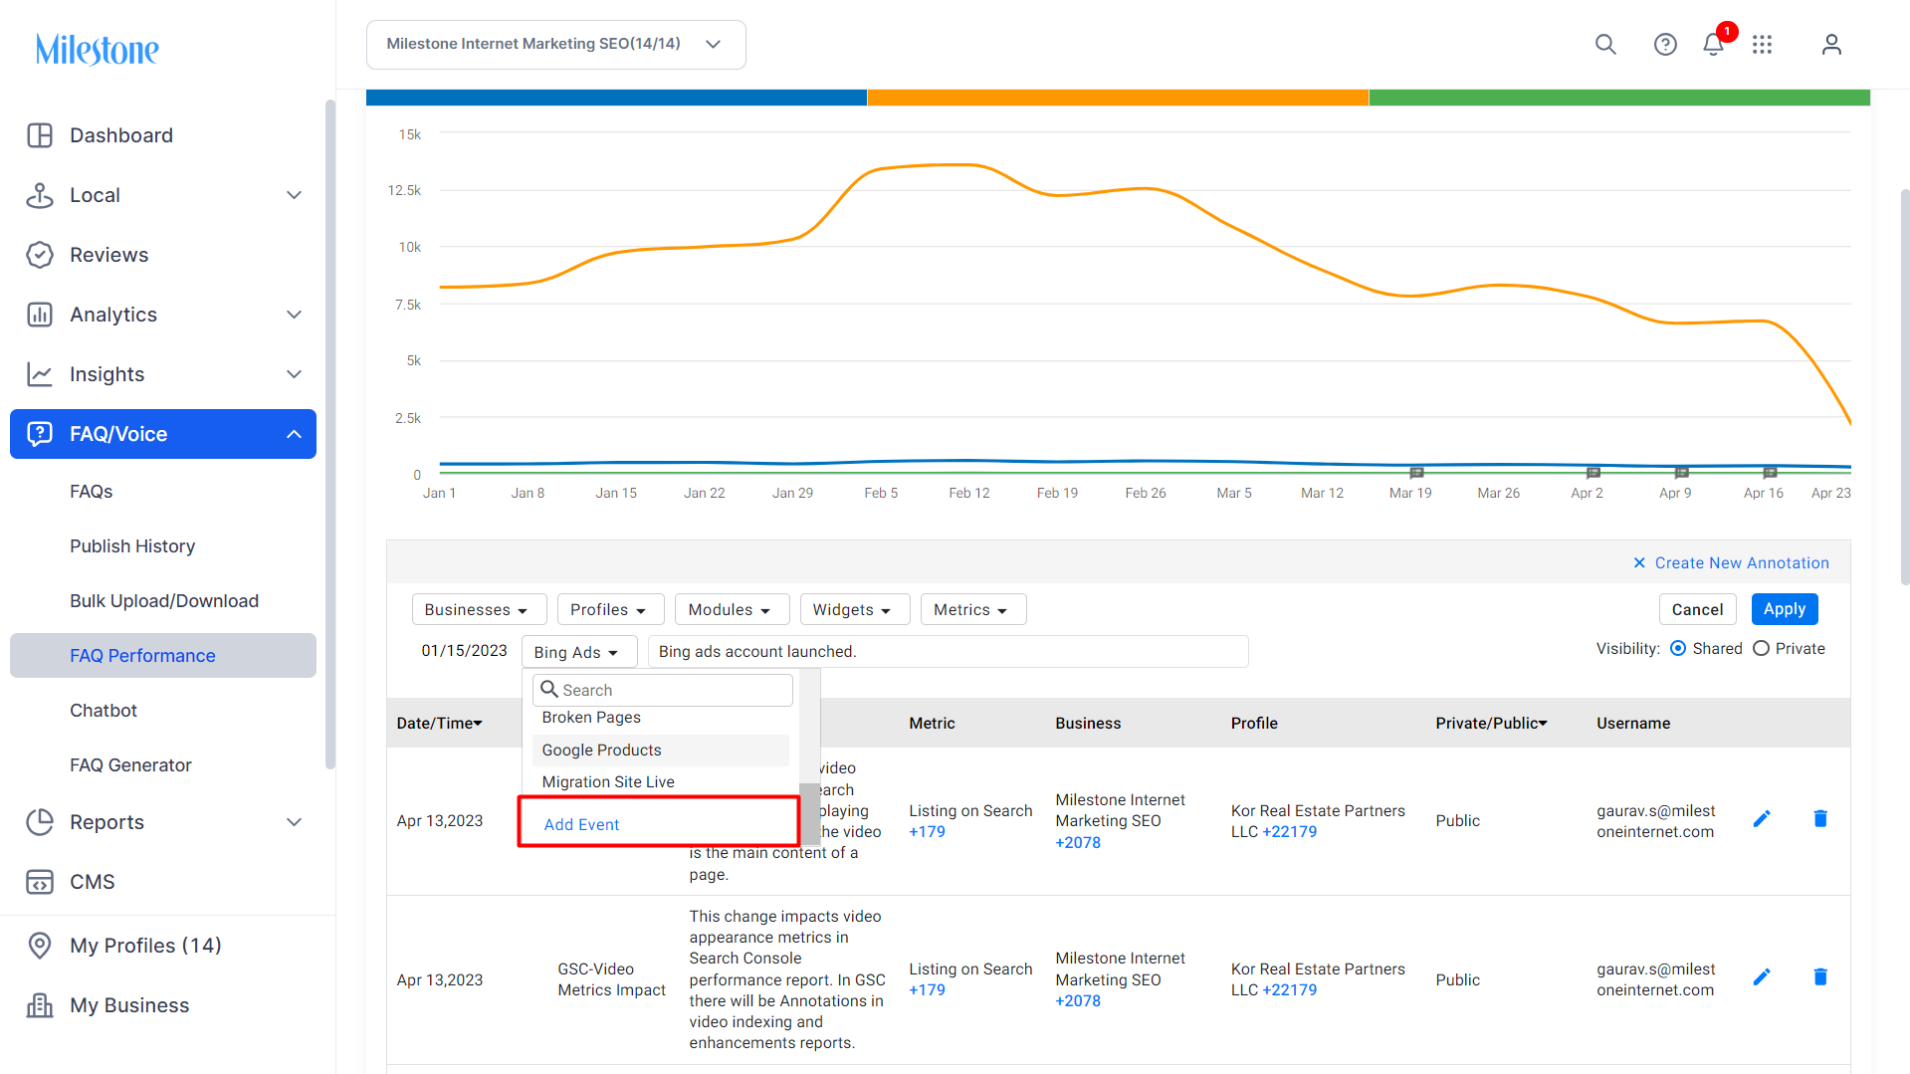Click the annotation flag near Mar 19
Viewport: 1910px width, 1074px height.
point(1417,473)
